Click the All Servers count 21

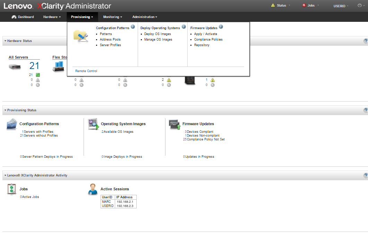tap(34, 66)
